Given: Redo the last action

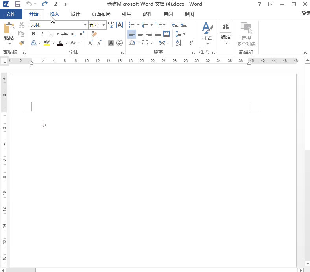Looking at the screenshot, I should [45, 4].
